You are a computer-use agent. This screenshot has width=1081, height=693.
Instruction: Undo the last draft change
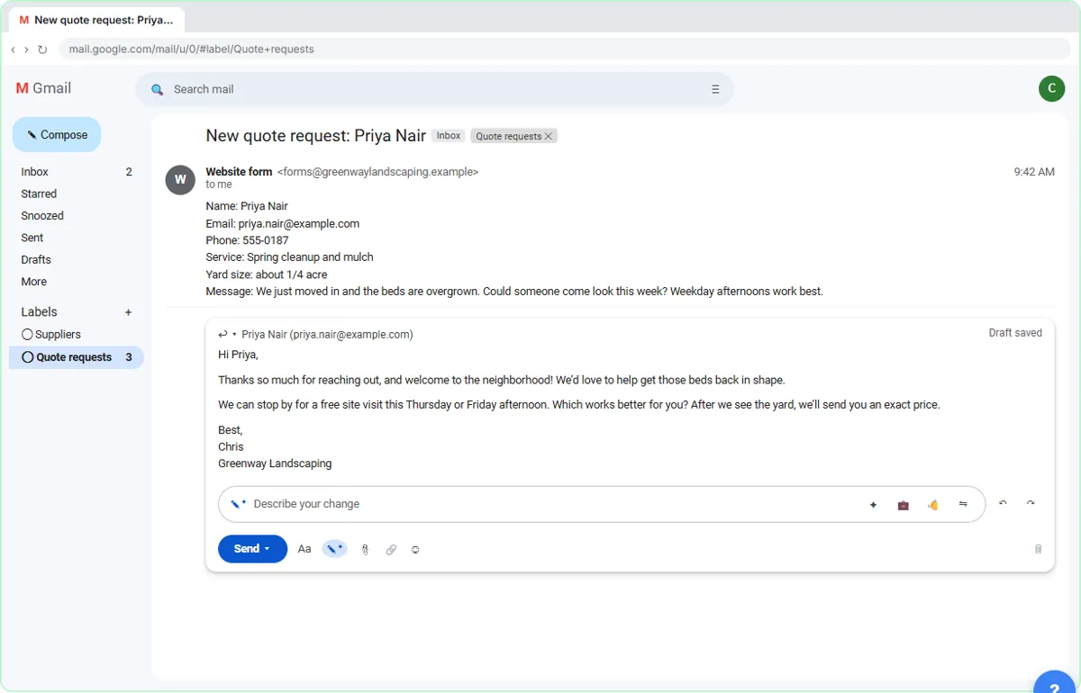pyautogui.click(x=1003, y=503)
